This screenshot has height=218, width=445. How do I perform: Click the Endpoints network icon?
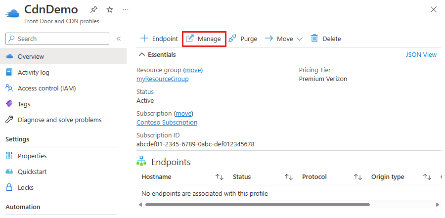pyautogui.click(x=141, y=161)
